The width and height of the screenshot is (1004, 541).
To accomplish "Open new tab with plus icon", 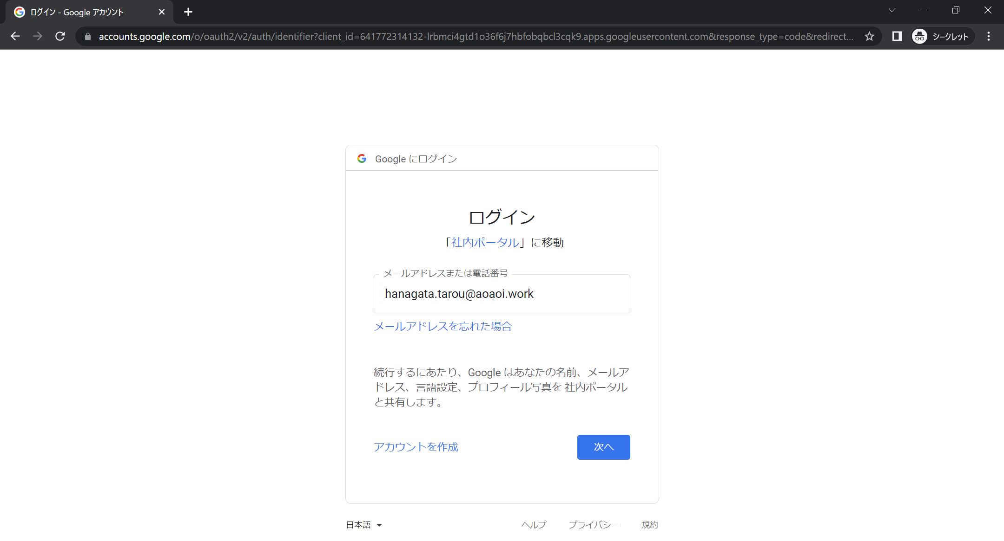I will 188,12.
